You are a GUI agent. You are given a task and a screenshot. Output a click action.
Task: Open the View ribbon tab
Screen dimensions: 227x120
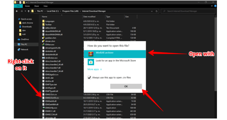click(45, 6)
